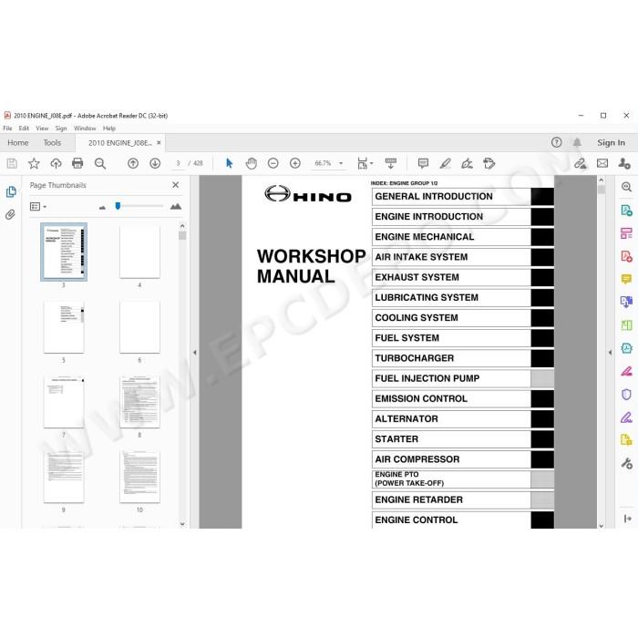
Task: Go to previous page arrow
Action: click(x=133, y=163)
